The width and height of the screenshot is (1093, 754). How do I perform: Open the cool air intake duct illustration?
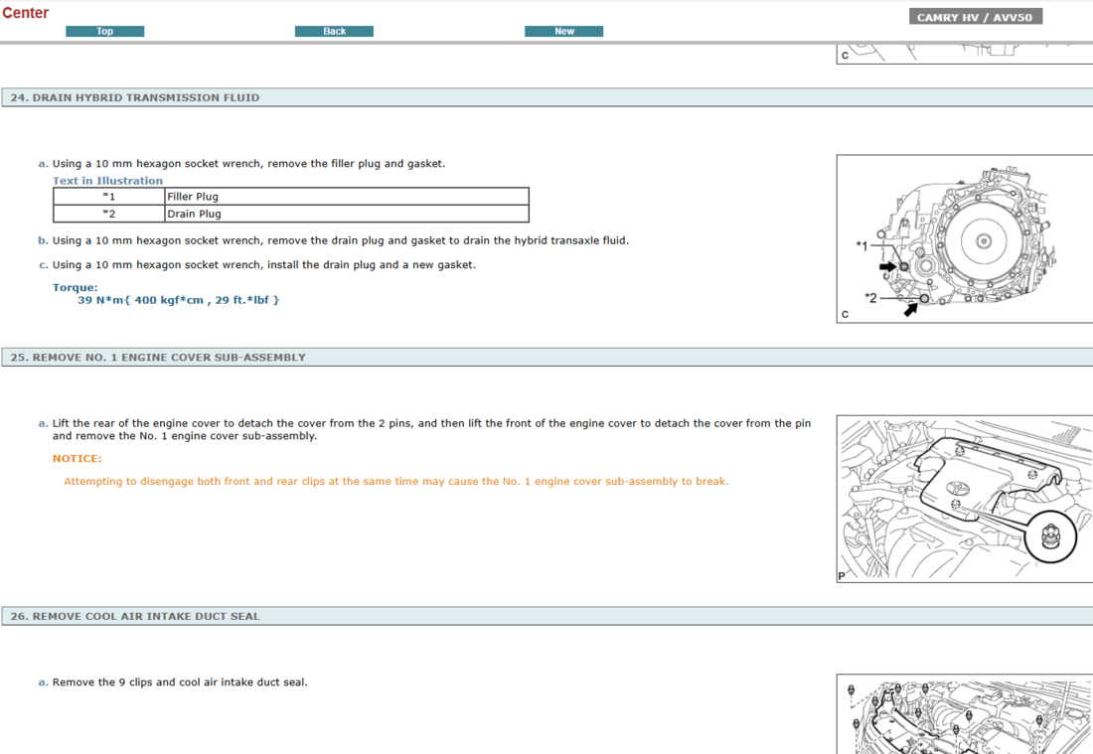964,713
